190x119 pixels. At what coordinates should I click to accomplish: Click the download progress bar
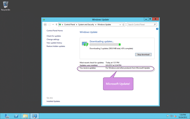click(x=105, y=45)
